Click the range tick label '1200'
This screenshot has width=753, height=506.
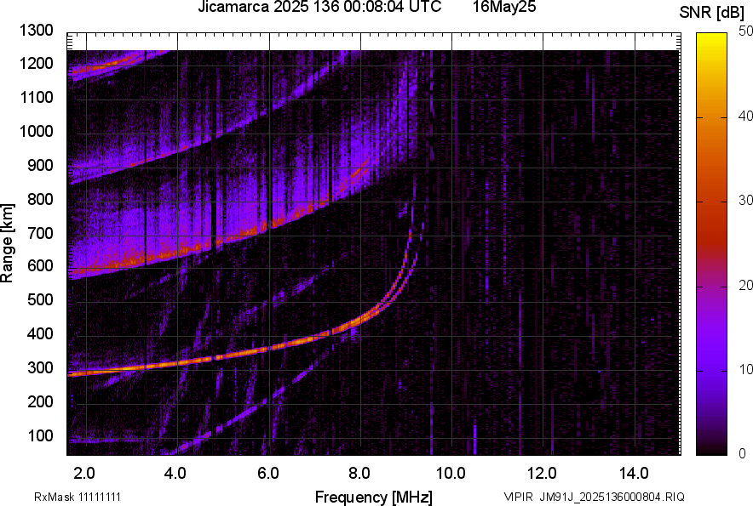coord(36,63)
